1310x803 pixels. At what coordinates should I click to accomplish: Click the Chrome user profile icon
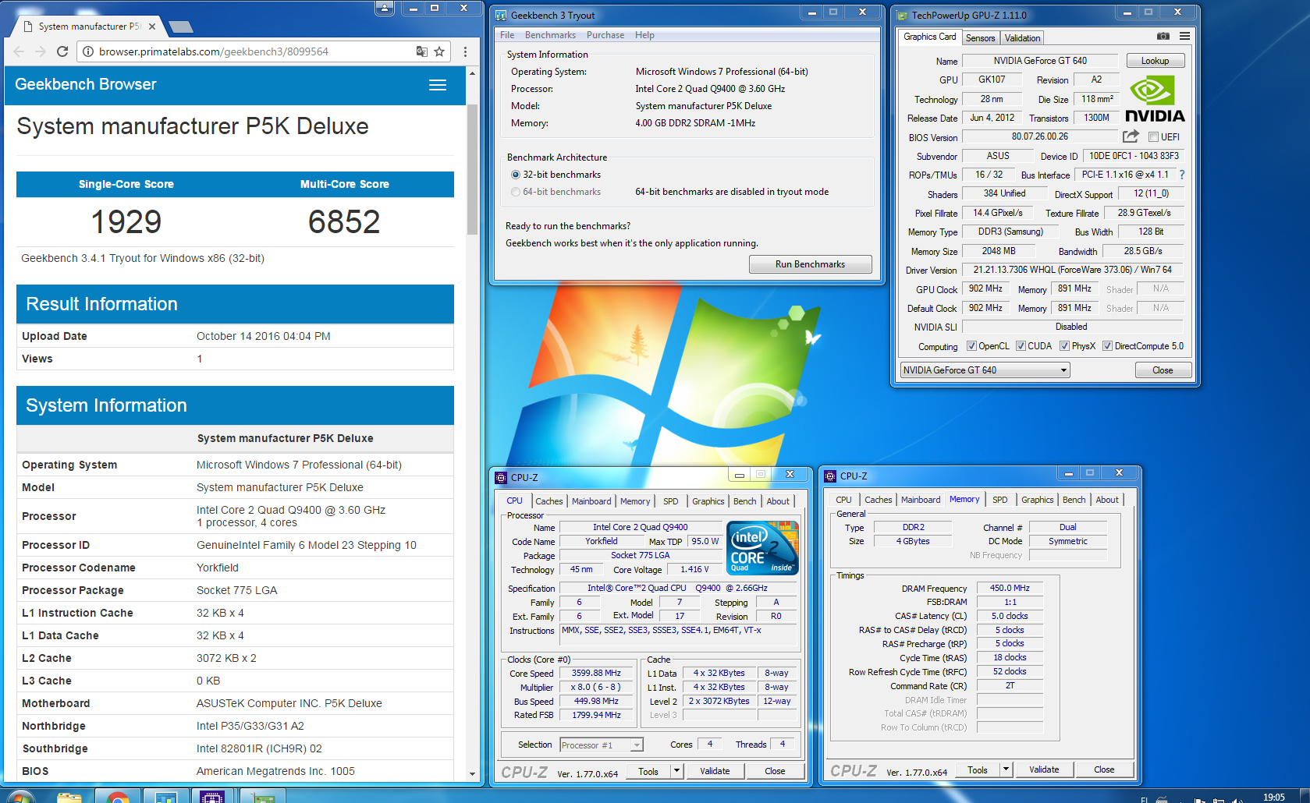pyautogui.click(x=385, y=8)
